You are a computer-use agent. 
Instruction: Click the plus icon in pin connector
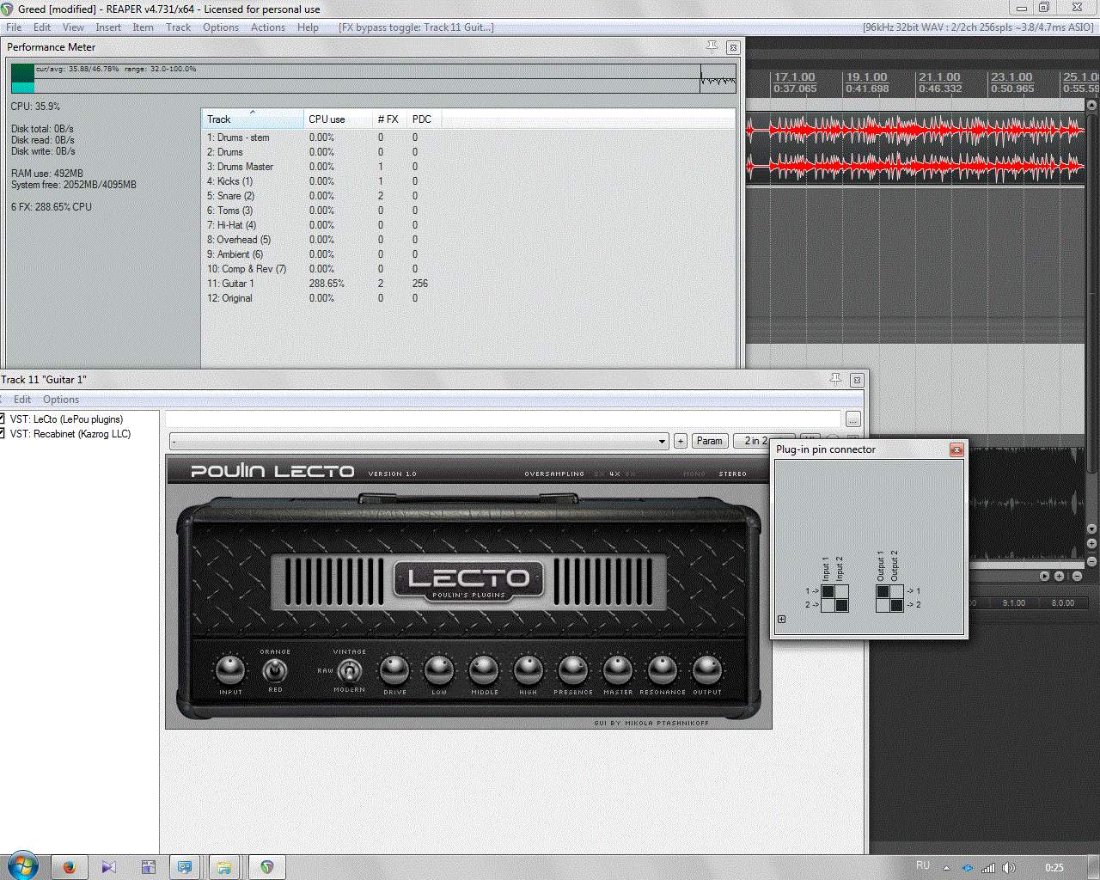[781, 619]
